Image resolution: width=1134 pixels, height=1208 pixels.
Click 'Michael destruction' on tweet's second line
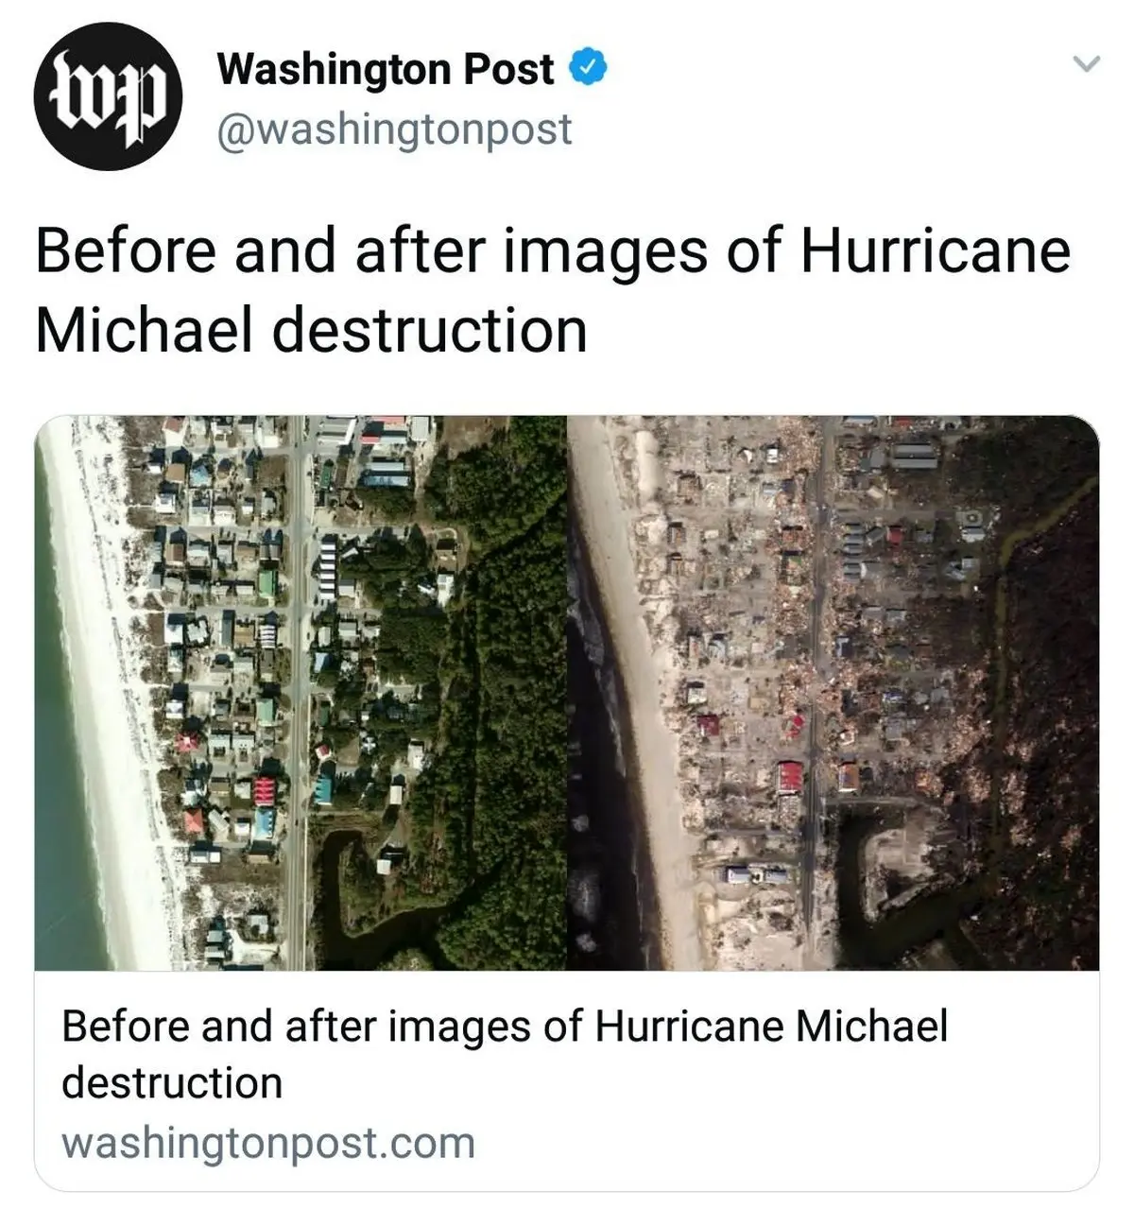pyautogui.click(x=311, y=330)
